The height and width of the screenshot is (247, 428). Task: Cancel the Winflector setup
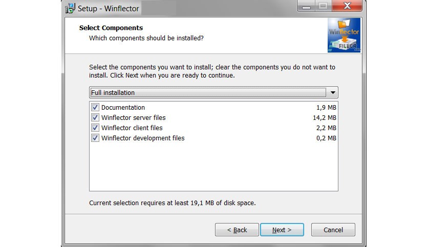click(x=333, y=230)
